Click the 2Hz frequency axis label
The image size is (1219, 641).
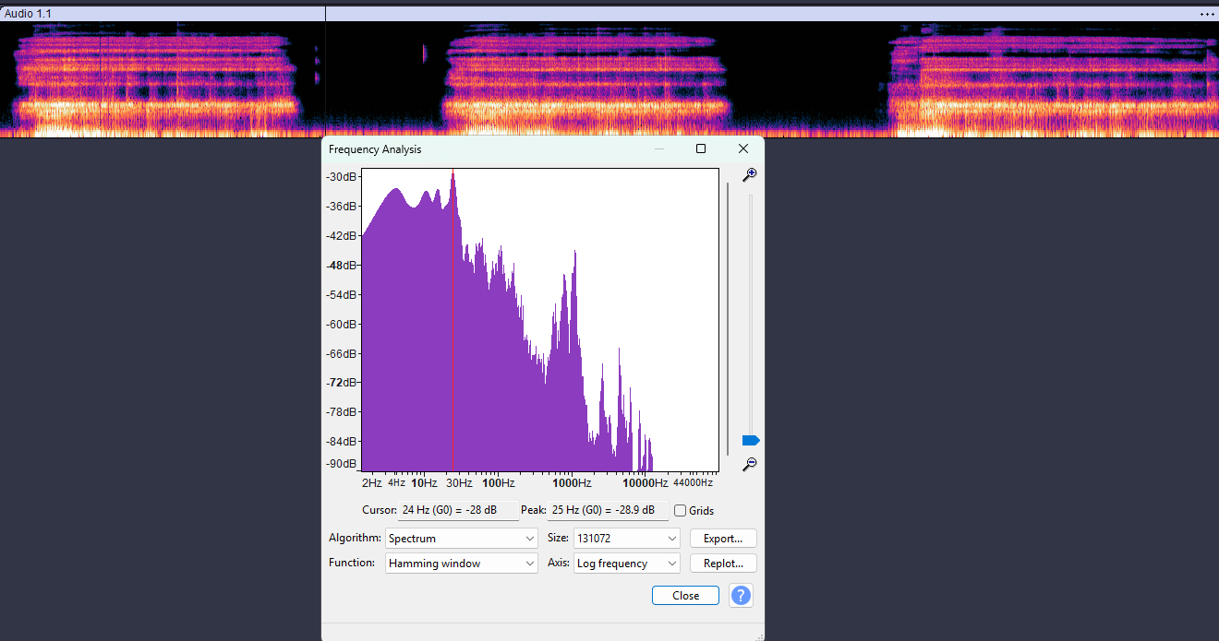[371, 483]
